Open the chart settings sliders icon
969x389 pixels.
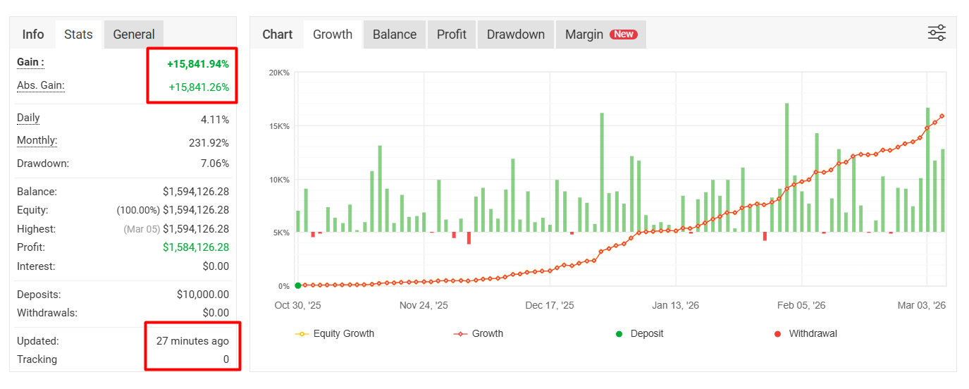point(937,33)
